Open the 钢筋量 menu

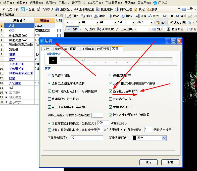36,3
